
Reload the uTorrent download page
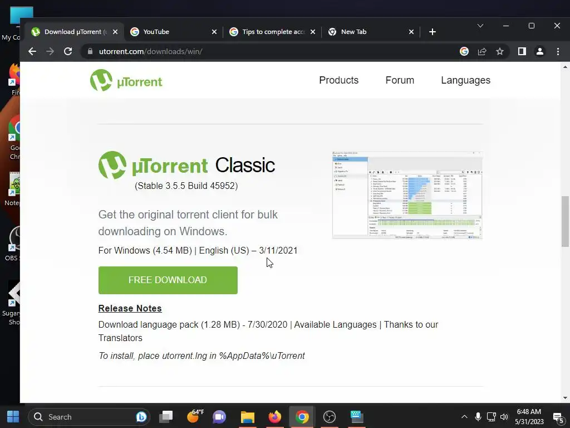[68, 51]
